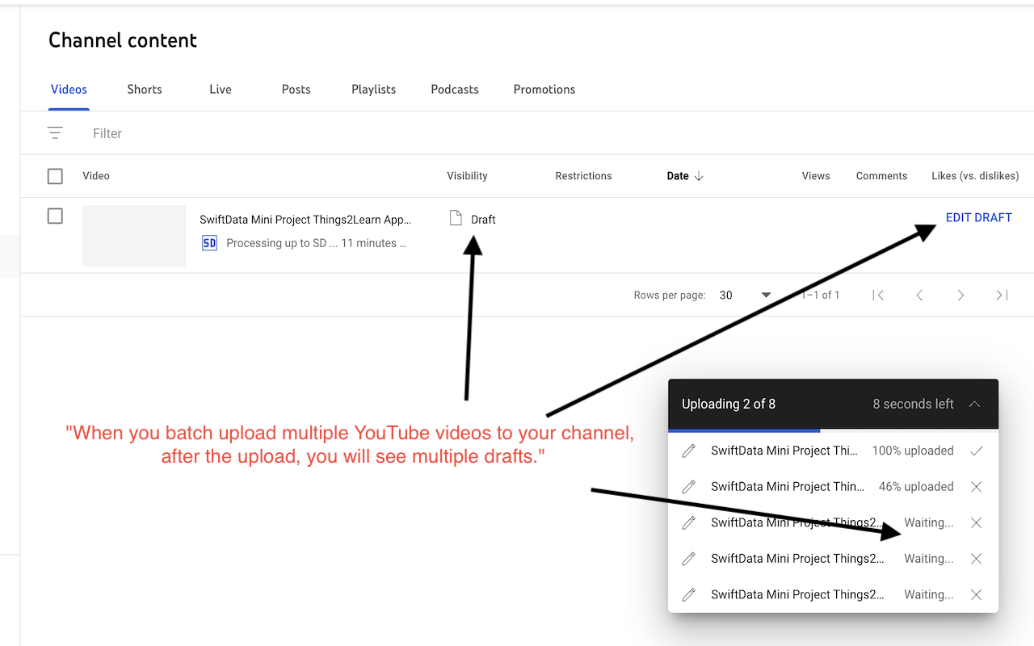
Task: Edit the 46% uploaded video via pencil icon
Action: coord(689,487)
